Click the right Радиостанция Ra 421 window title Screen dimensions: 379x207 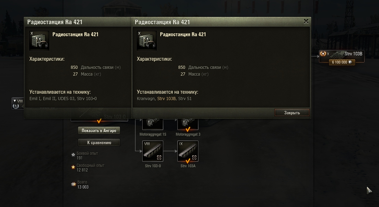[x=162, y=22]
